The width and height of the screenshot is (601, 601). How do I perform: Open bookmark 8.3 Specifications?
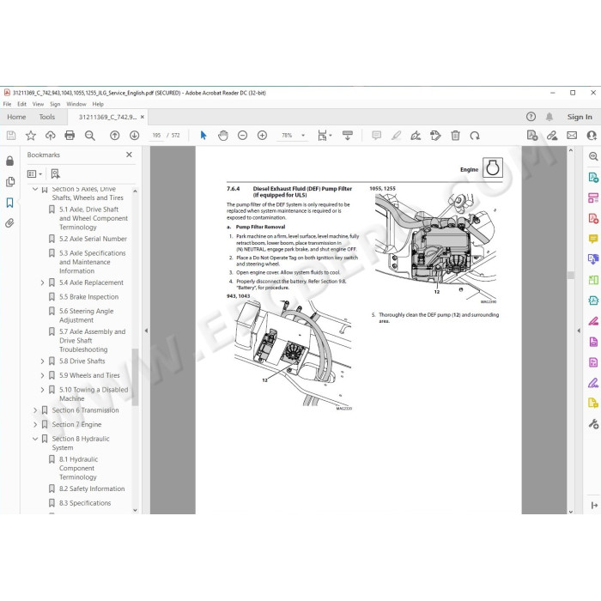pos(85,503)
